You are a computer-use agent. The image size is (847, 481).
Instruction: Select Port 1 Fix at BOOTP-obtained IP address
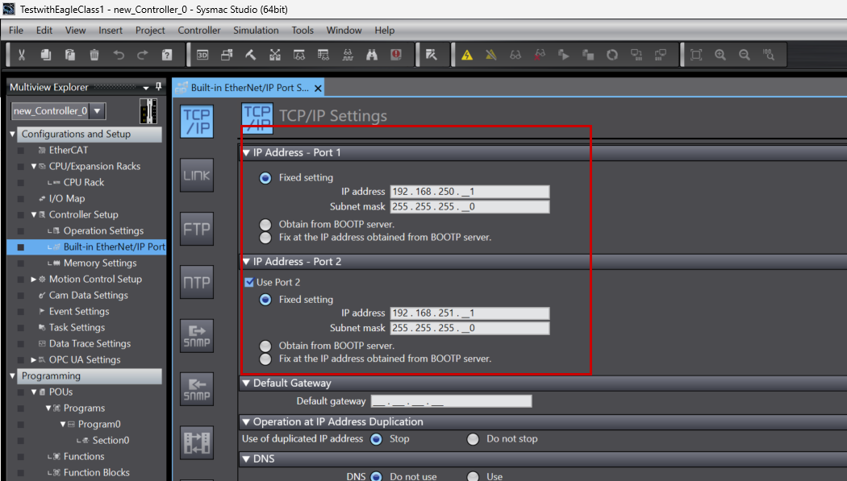point(265,238)
